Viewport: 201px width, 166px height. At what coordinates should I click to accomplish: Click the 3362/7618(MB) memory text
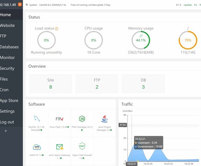tap(141, 52)
